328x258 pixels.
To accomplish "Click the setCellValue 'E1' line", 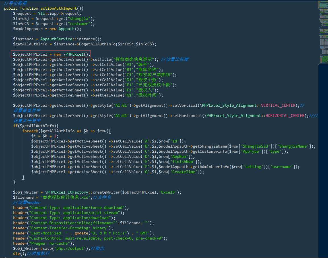I will 95,85.
